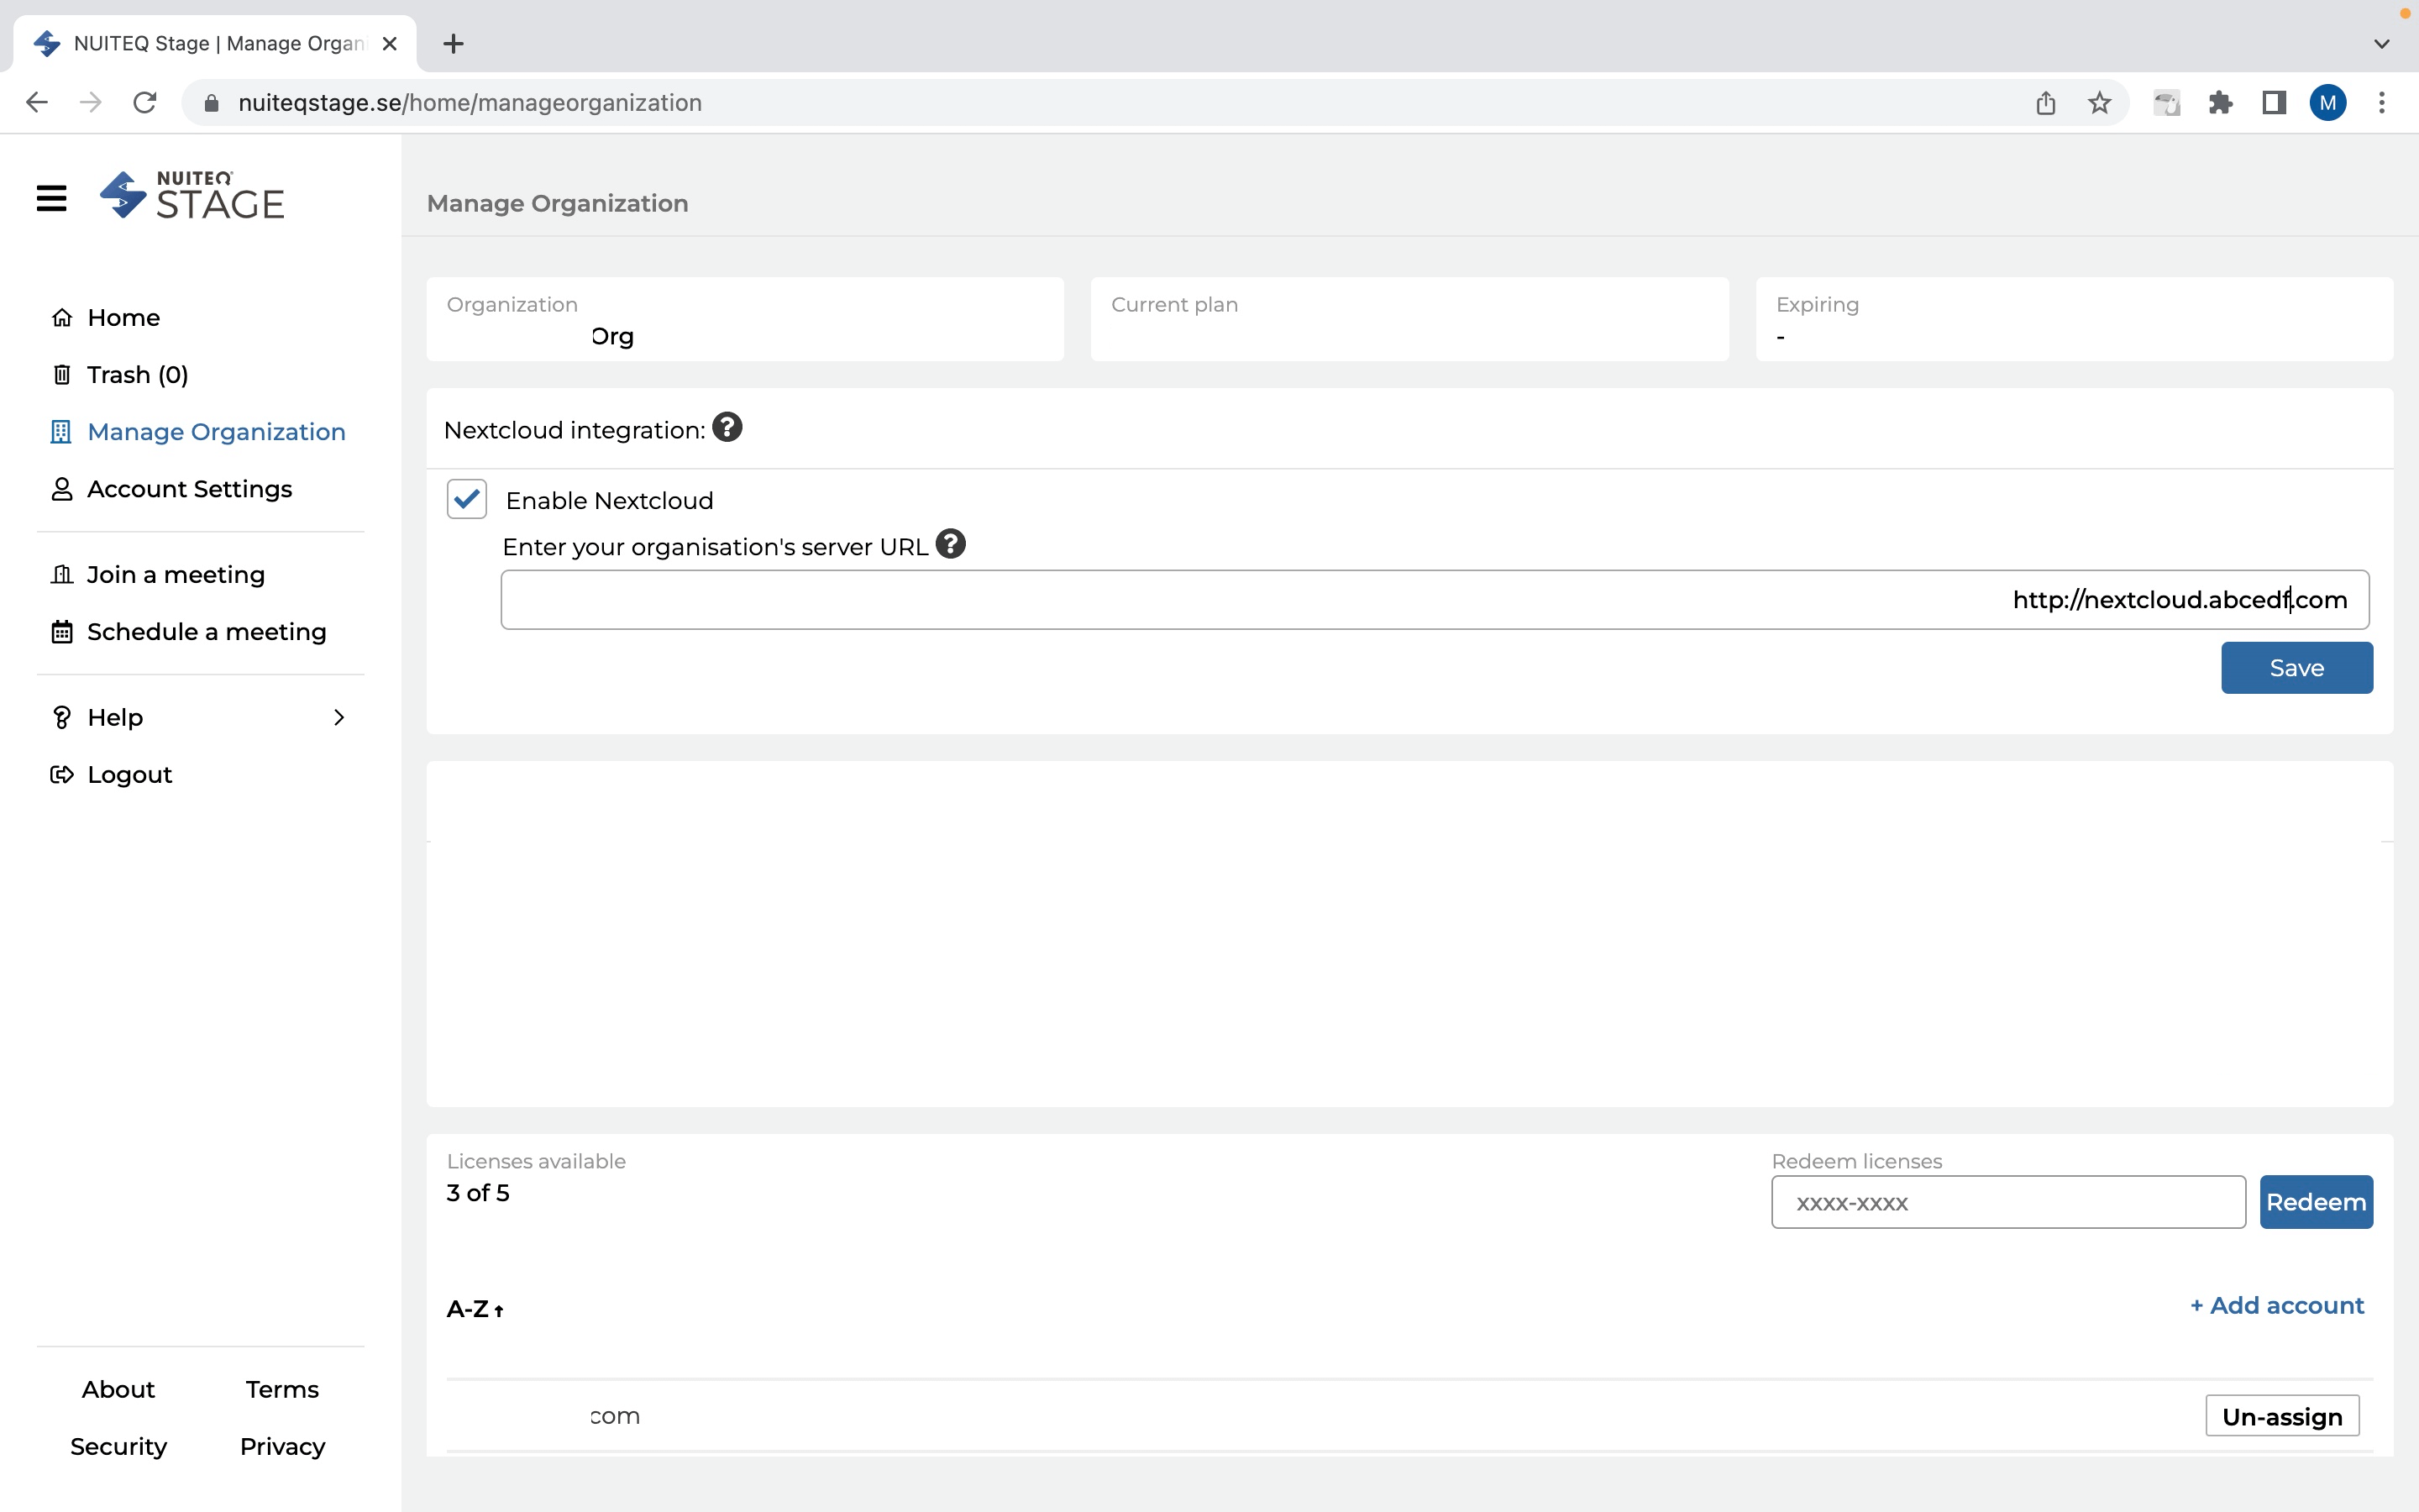Open the tab search dropdown arrow
This screenshot has height=1512, width=2419.
[x=2382, y=44]
